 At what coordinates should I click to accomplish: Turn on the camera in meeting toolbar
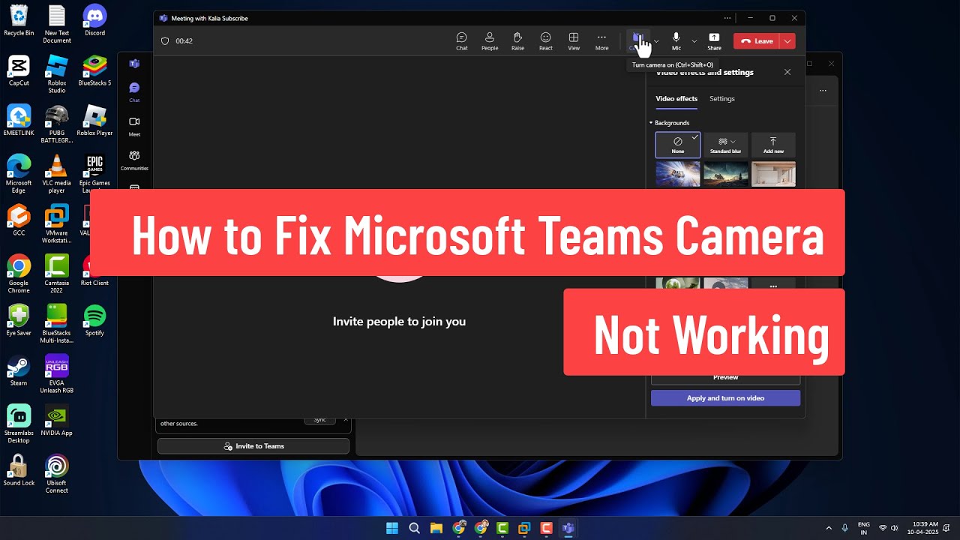(x=637, y=41)
